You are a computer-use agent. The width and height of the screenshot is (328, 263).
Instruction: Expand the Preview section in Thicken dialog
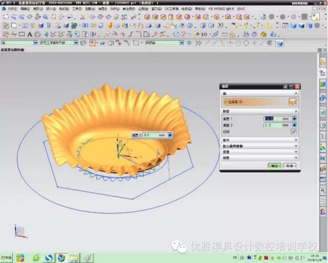[296, 157]
